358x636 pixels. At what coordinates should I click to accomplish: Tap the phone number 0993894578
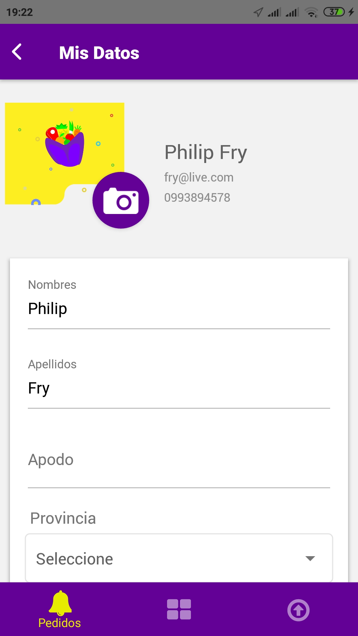point(197,198)
